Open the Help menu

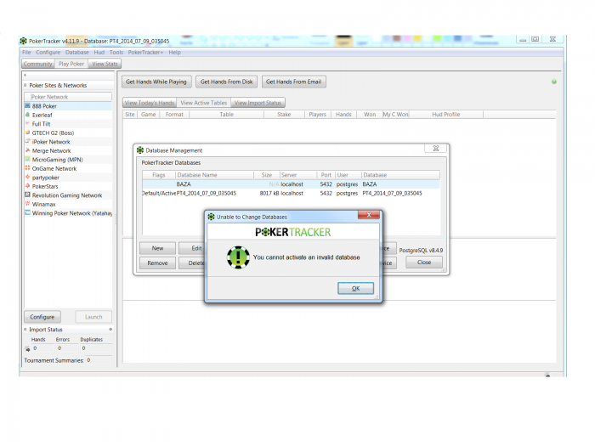(174, 53)
